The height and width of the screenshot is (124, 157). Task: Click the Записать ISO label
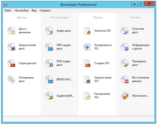pyautogui.click(x=103, y=31)
